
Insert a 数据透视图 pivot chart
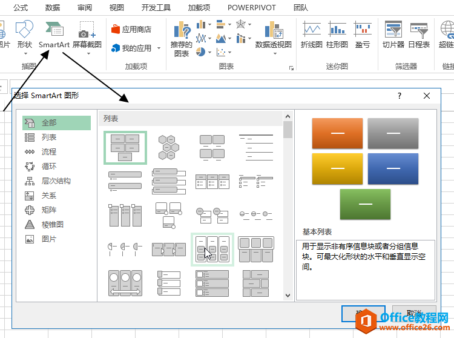coord(274,35)
